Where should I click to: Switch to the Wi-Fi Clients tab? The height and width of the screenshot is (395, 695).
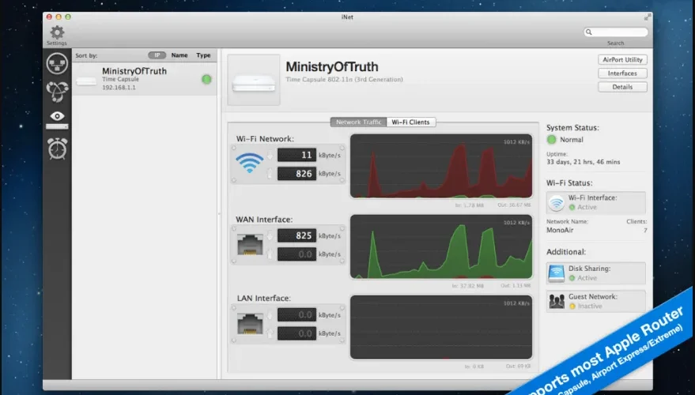411,122
